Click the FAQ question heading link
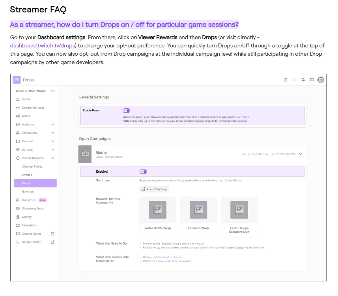Image resolution: width=338 pixels, height=296 pixels. tap(124, 25)
